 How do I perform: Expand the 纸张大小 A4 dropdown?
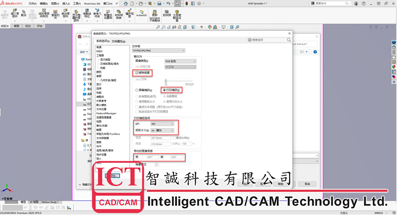(x=162, y=131)
